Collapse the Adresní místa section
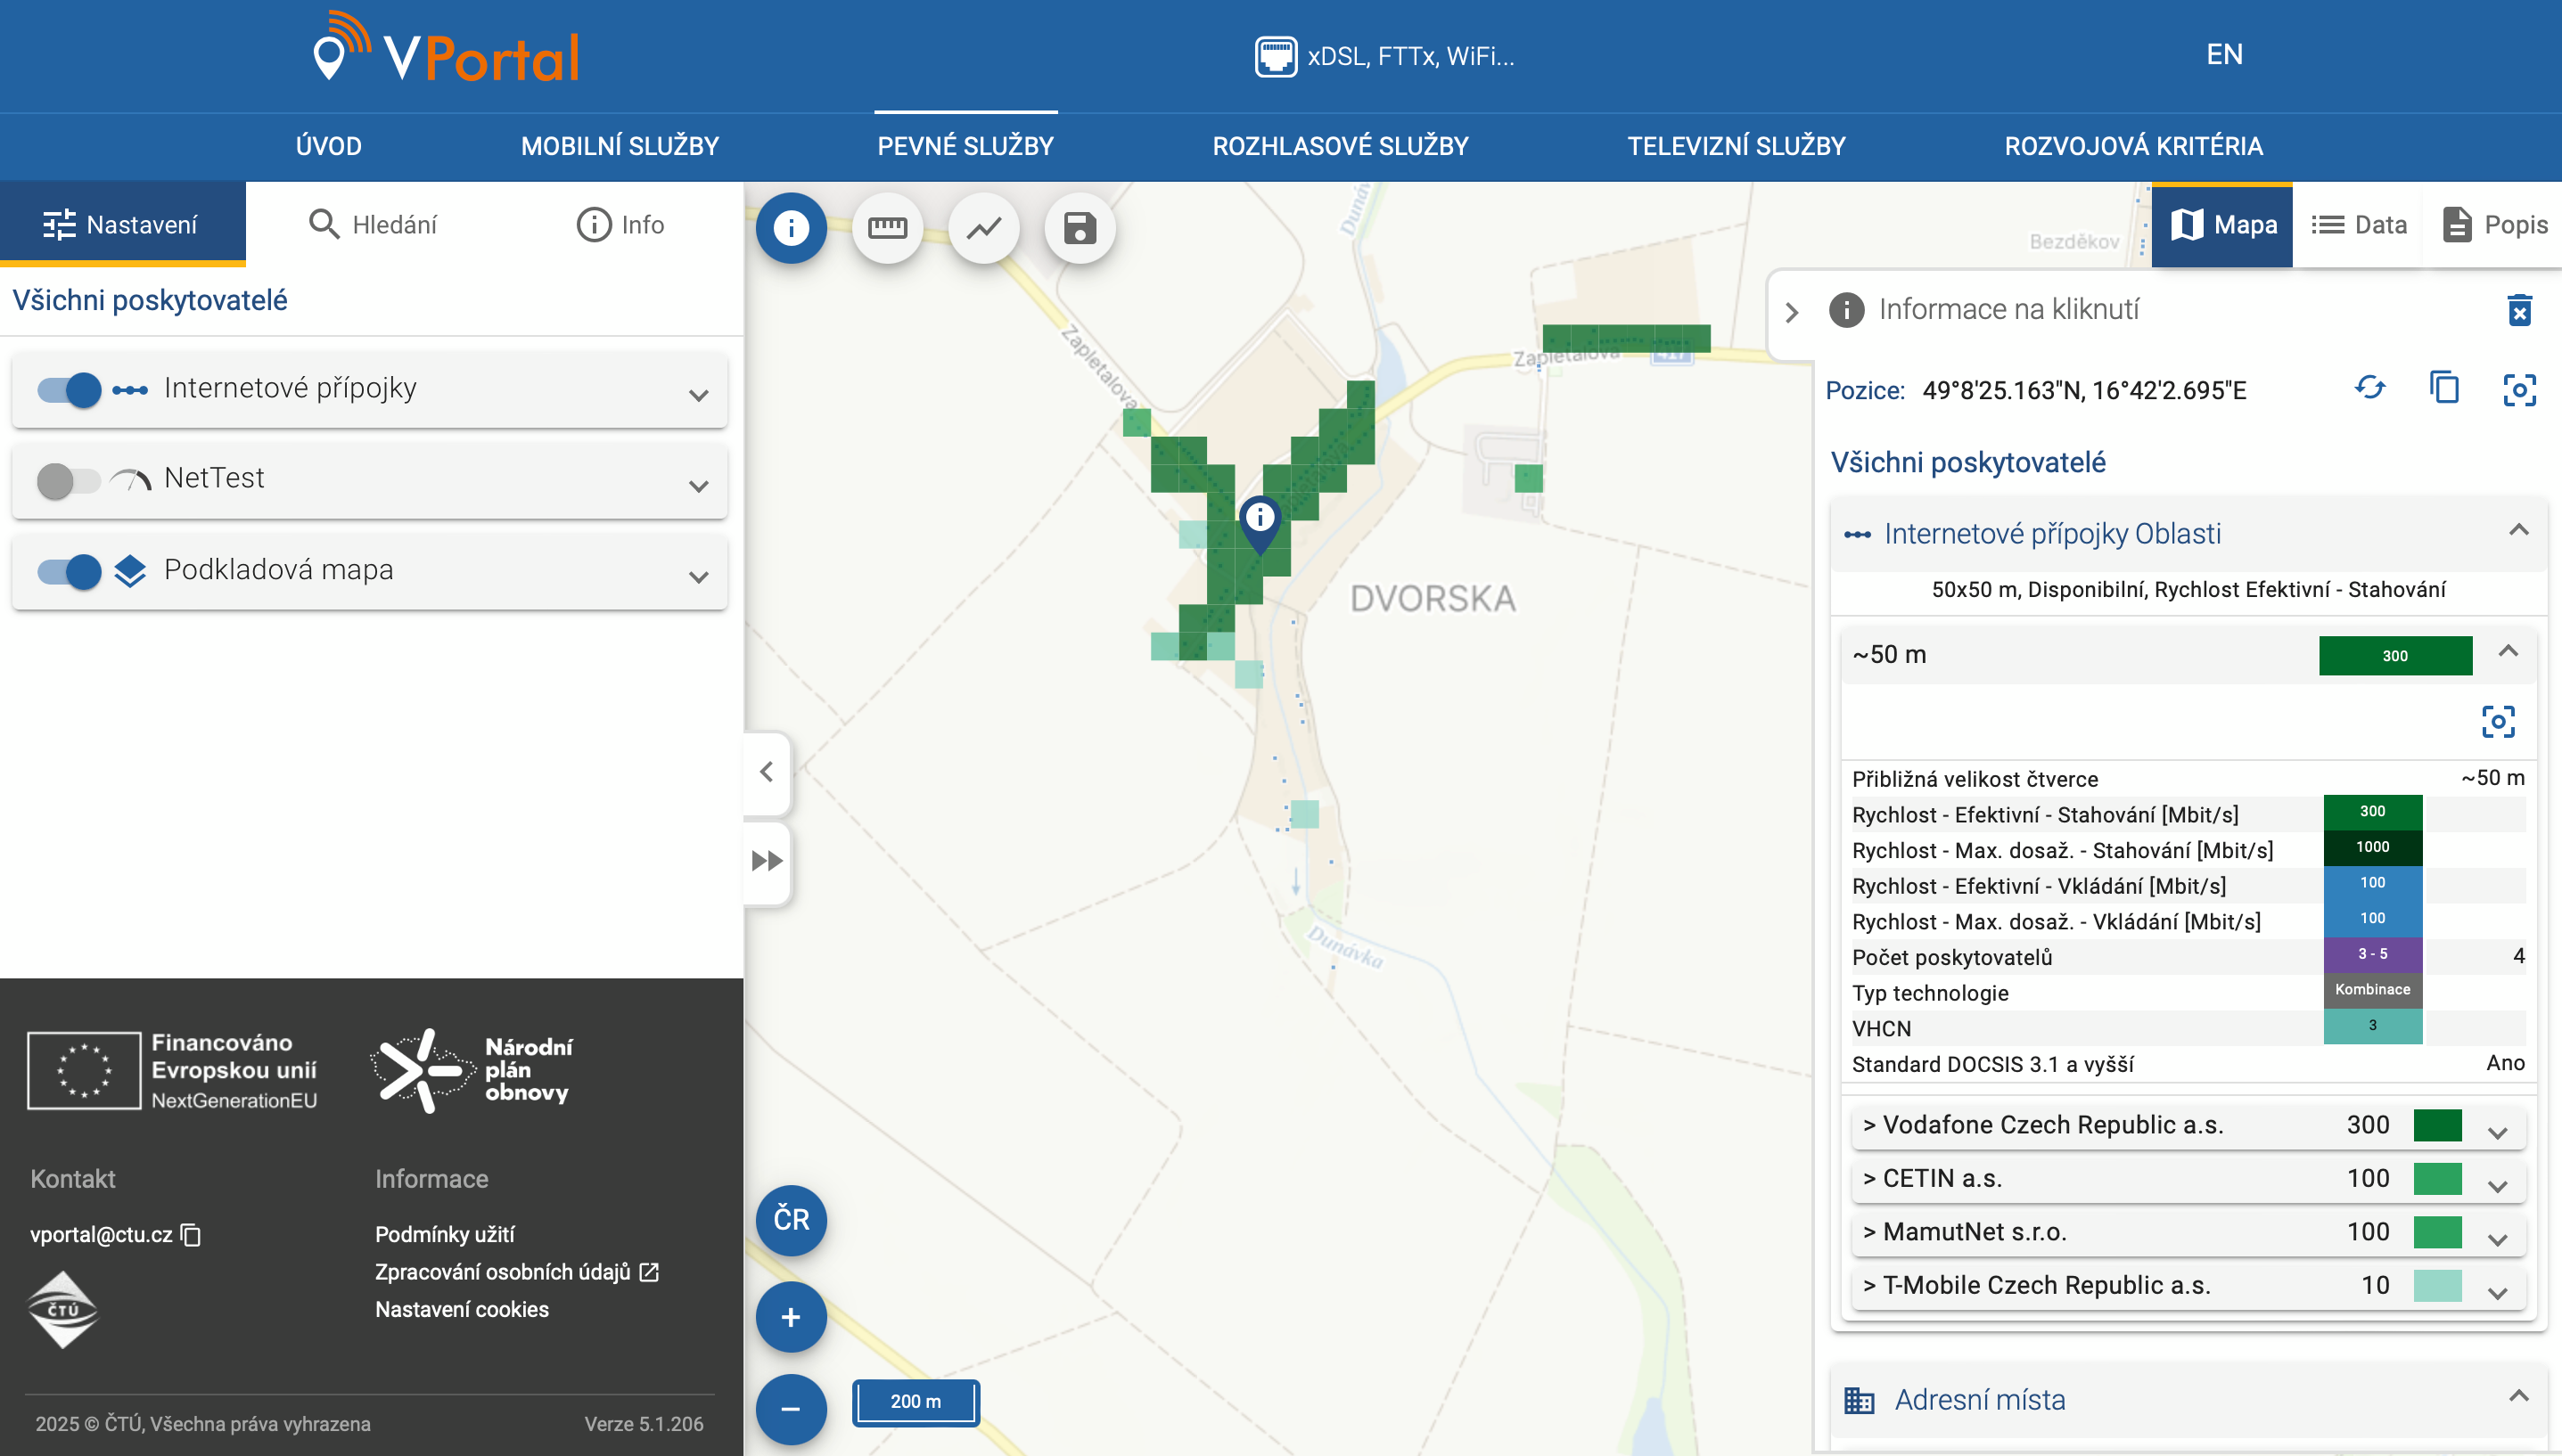2562x1456 pixels. click(2518, 1396)
